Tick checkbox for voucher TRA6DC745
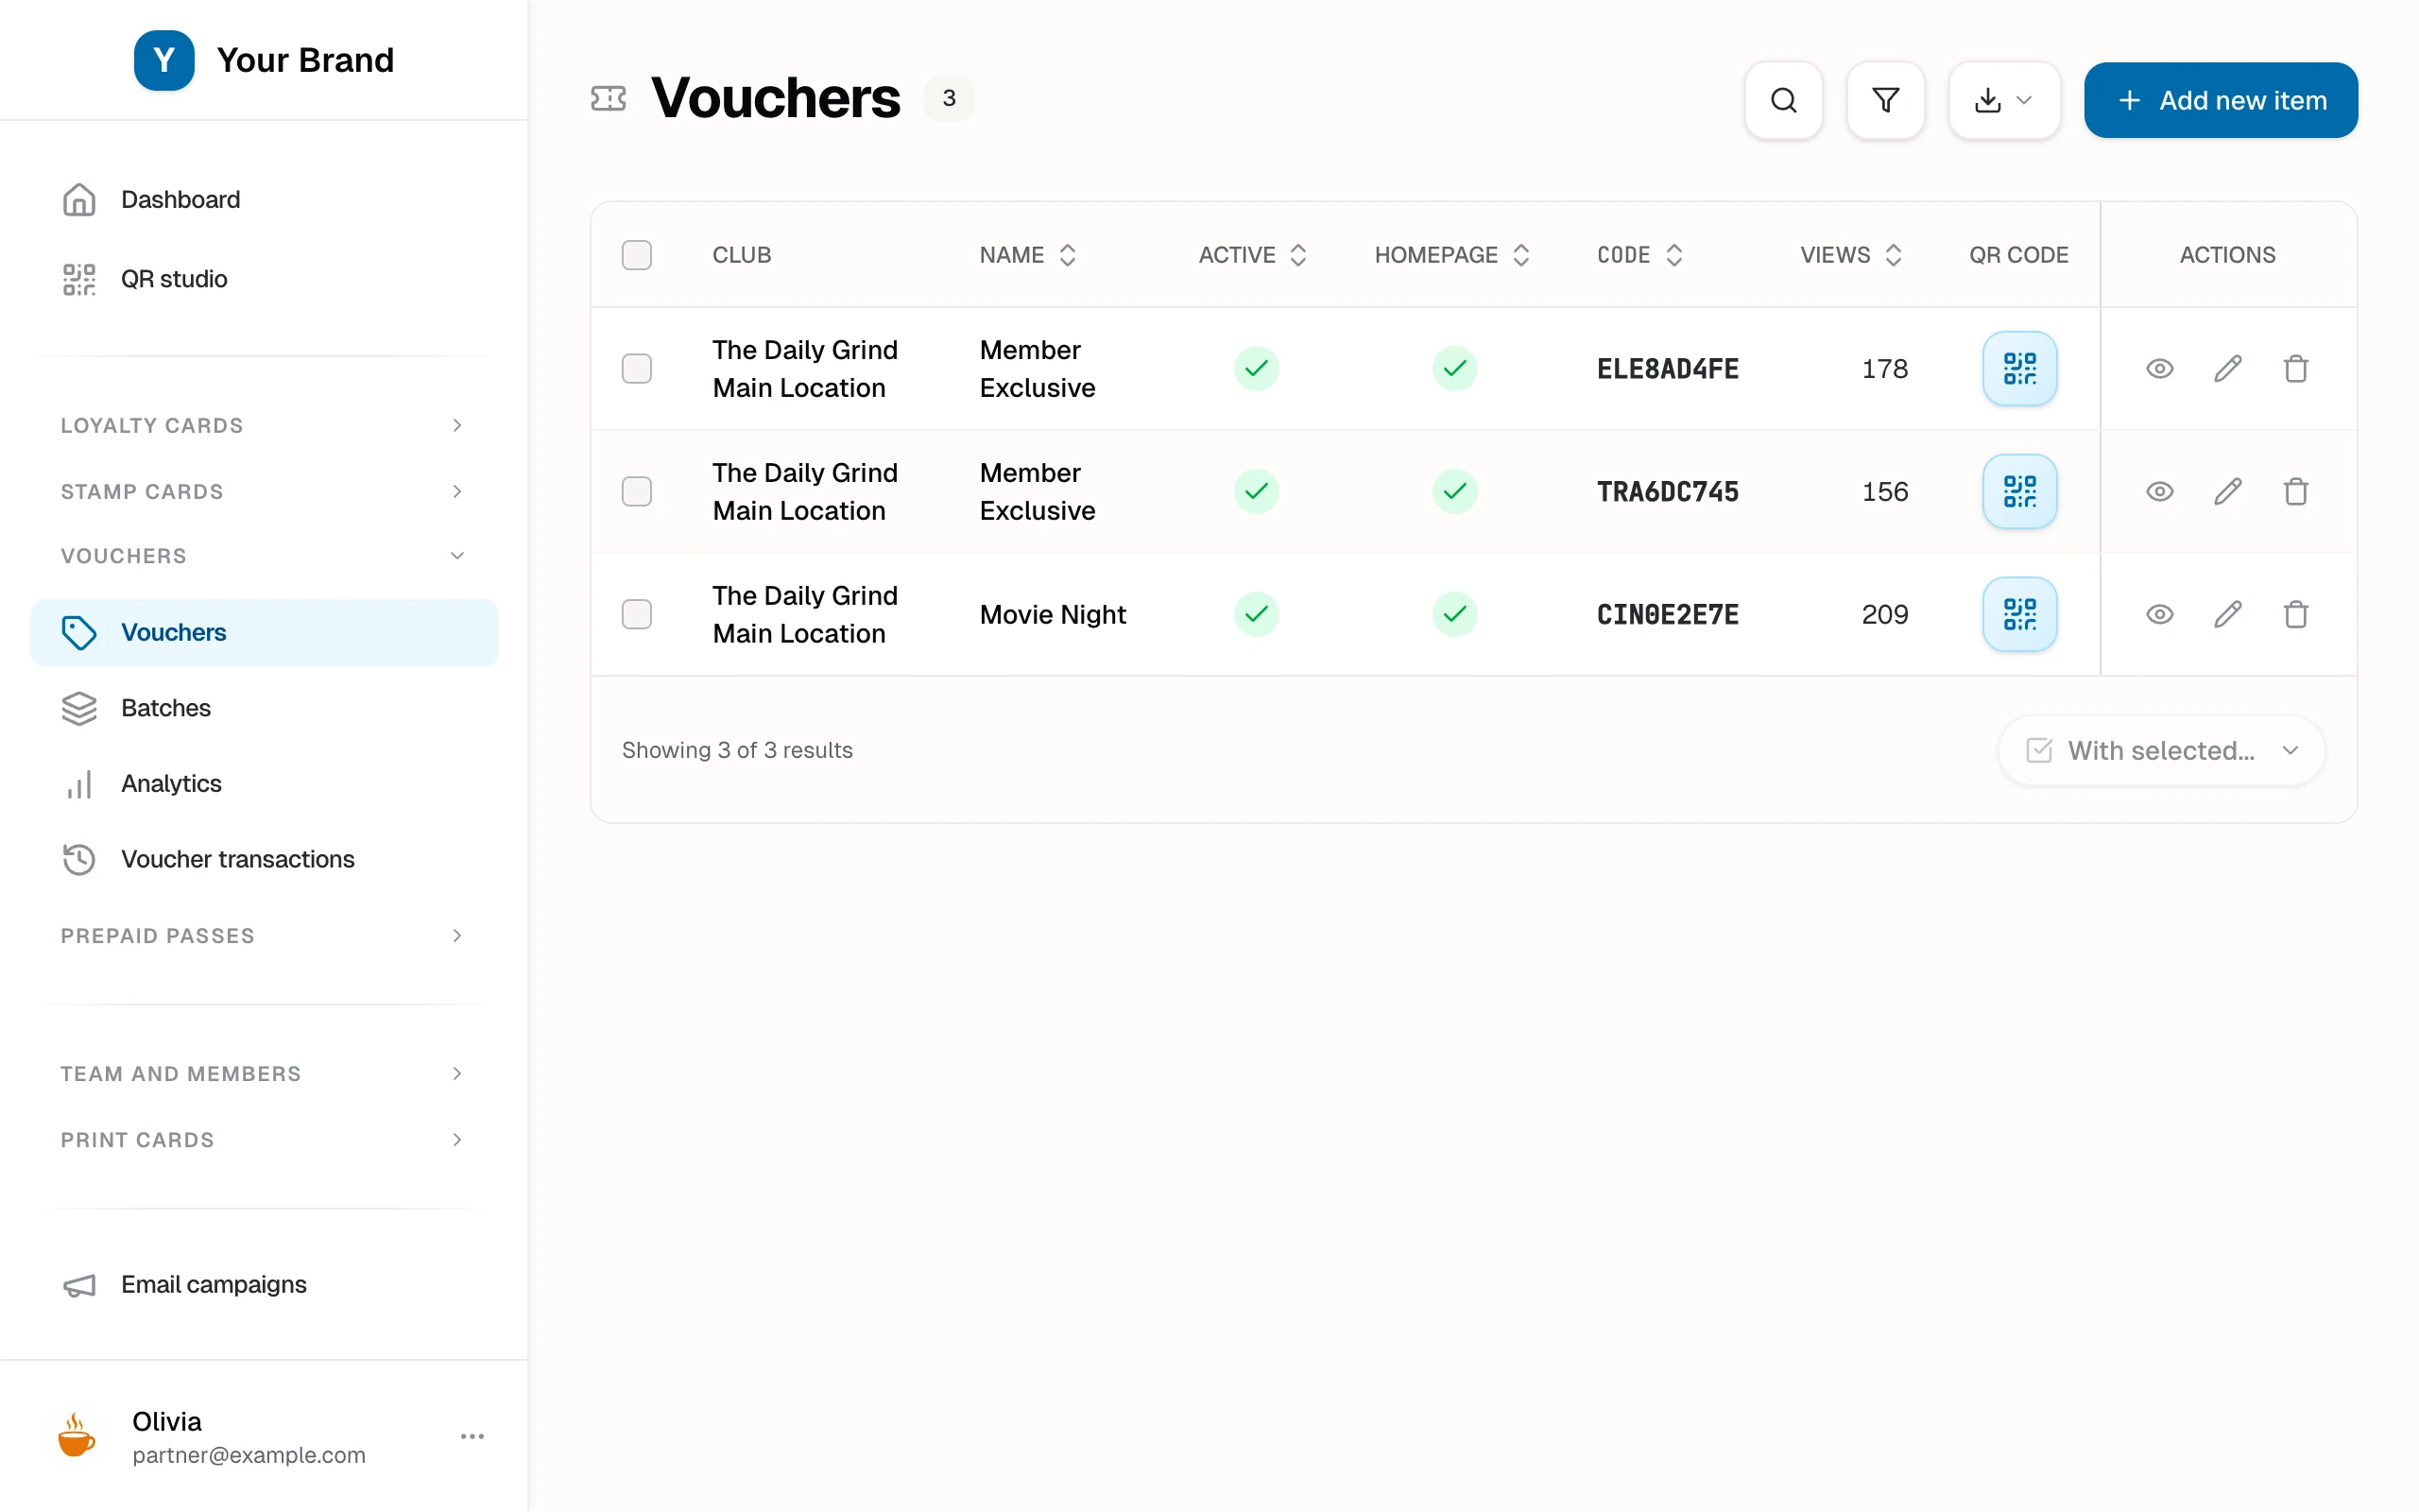This screenshot has height=1512, width=2419. pyautogui.click(x=637, y=491)
